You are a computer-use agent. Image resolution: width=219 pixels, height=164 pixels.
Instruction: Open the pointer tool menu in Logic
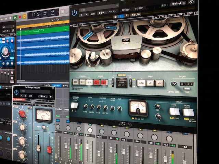click(x=52, y=20)
